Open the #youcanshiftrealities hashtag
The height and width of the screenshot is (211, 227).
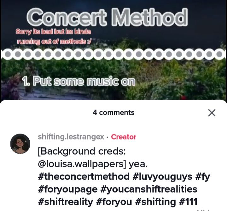(x=149, y=189)
